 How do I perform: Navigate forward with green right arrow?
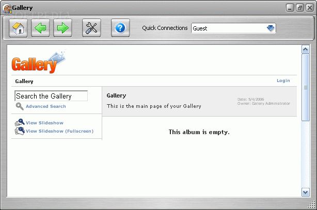click(x=62, y=28)
